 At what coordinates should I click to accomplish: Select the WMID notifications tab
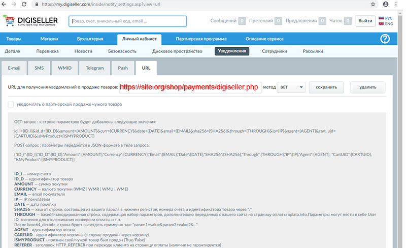(x=64, y=68)
